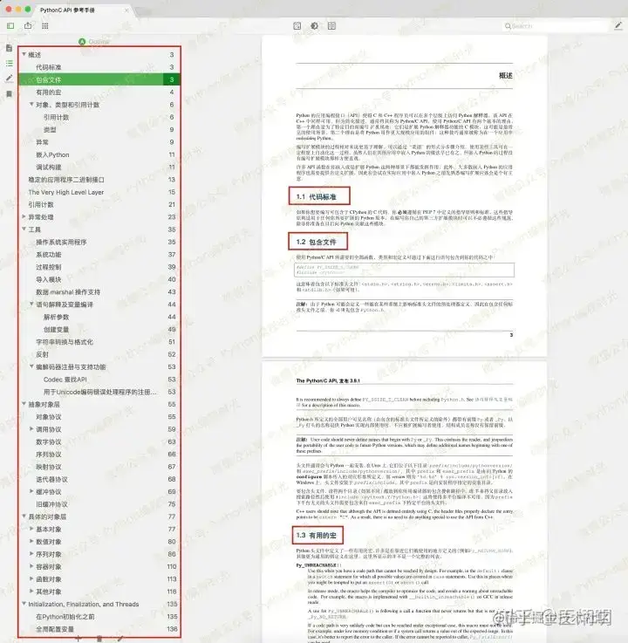The width and height of the screenshot is (628, 643).
Task: Expand the 容器对象 outline node
Action: coord(31,566)
